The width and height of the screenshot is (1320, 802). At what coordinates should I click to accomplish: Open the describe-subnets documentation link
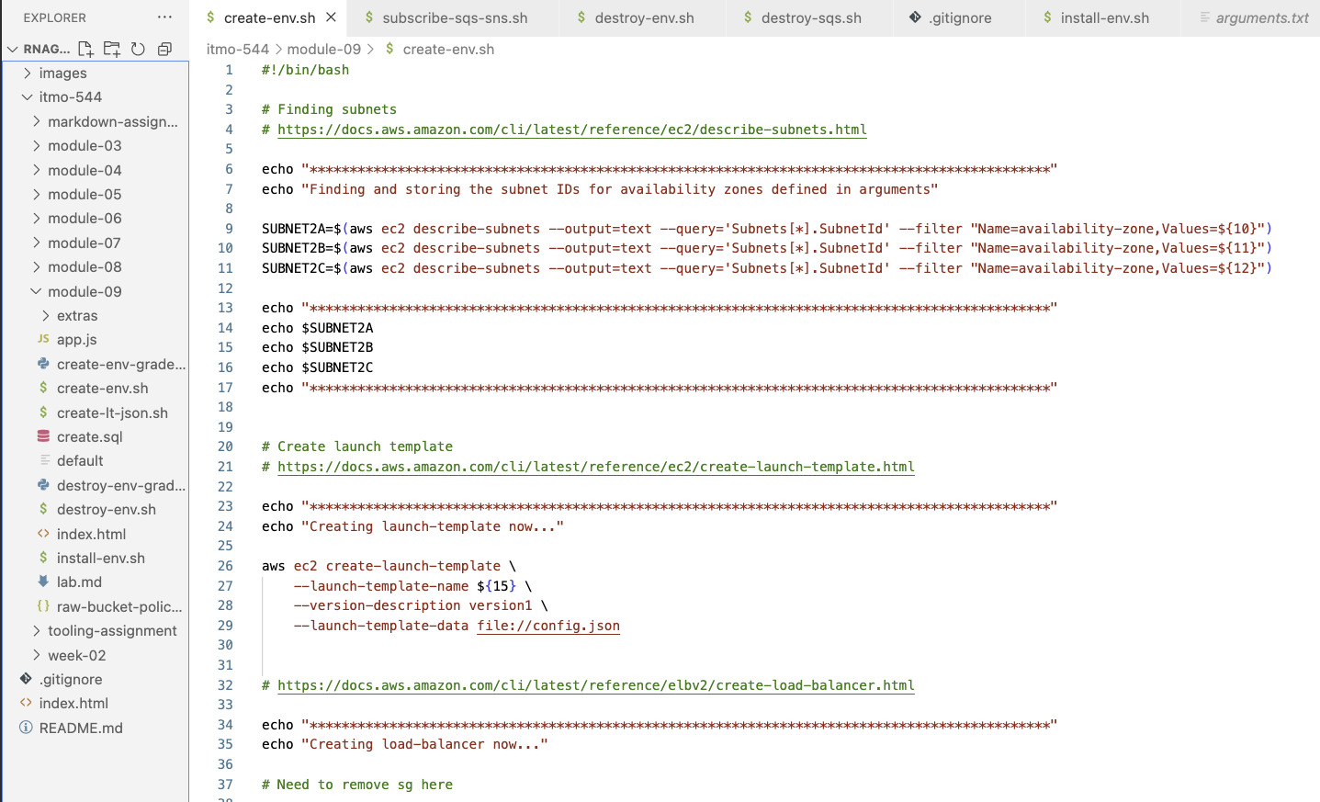click(571, 130)
